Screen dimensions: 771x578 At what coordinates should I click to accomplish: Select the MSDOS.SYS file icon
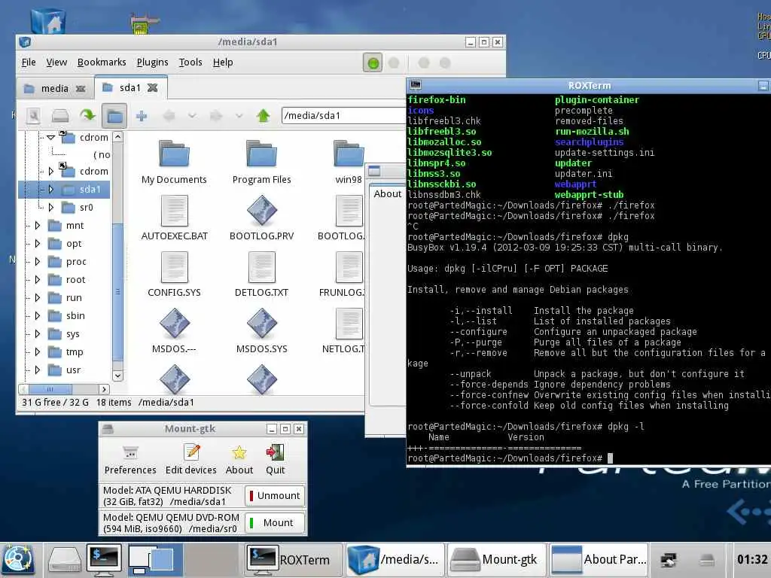click(x=262, y=324)
